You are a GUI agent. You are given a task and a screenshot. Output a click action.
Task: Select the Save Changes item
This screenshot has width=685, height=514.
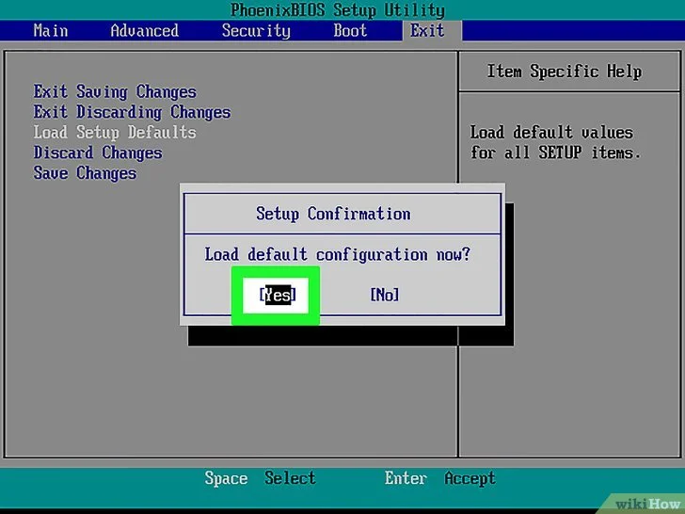pos(85,173)
